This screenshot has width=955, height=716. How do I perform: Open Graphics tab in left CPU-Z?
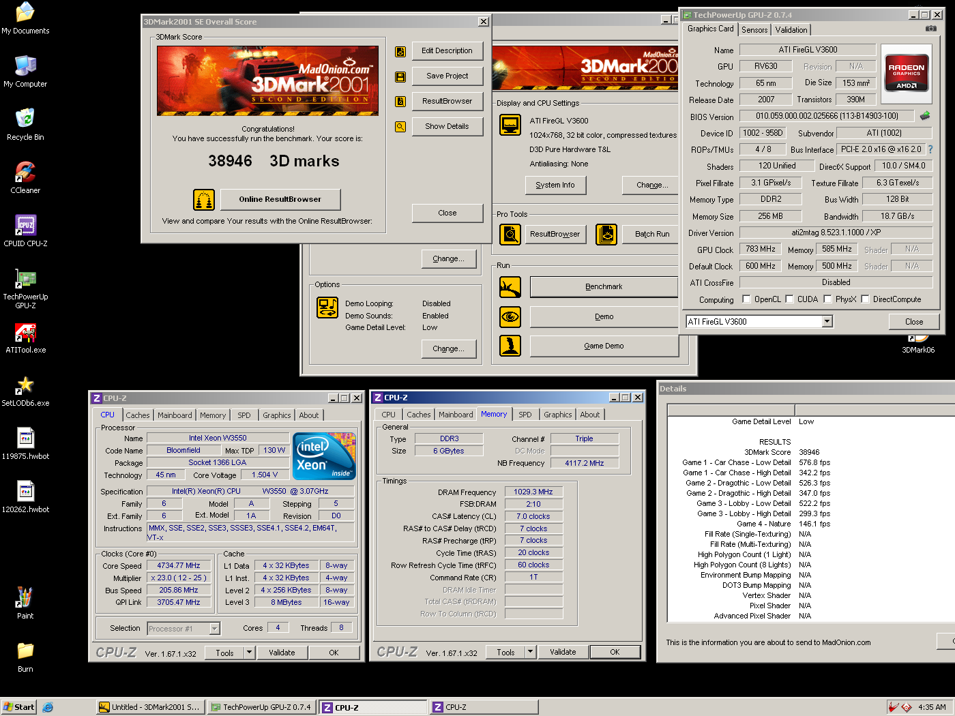coord(277,415)
